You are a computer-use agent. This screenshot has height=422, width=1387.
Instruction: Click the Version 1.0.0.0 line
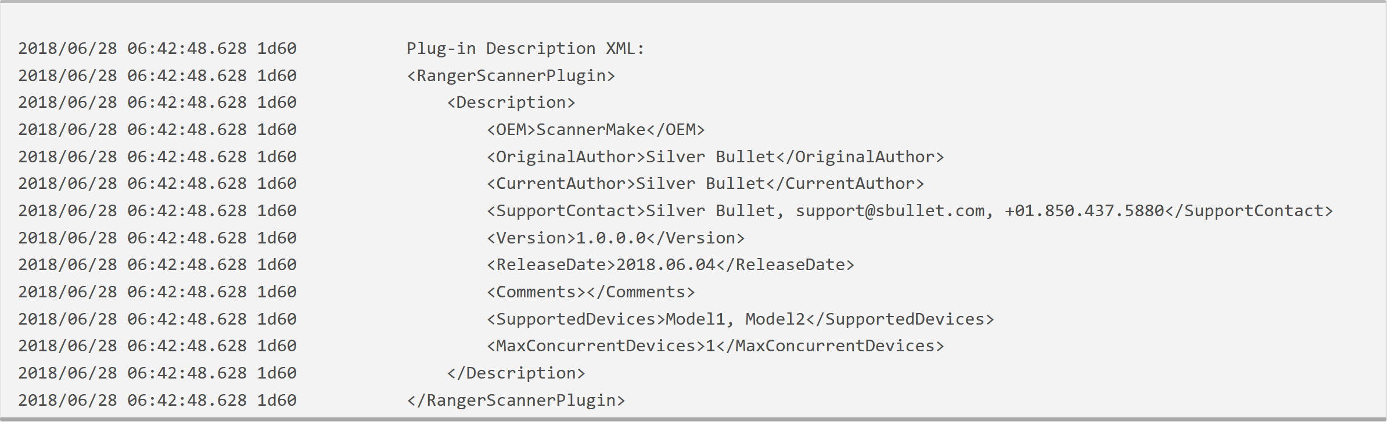(x=615, y=238)
